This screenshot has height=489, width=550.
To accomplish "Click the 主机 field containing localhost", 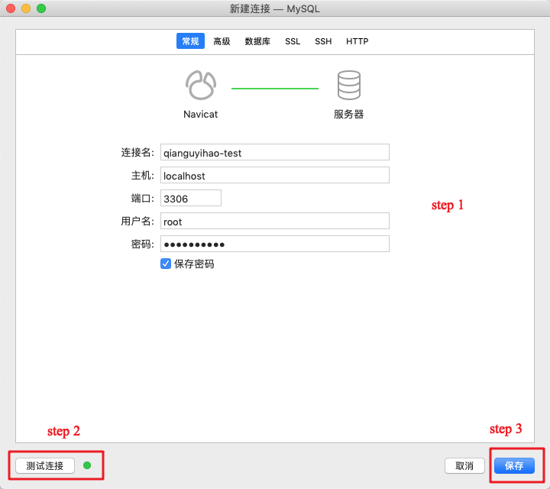I will [274, 175].
